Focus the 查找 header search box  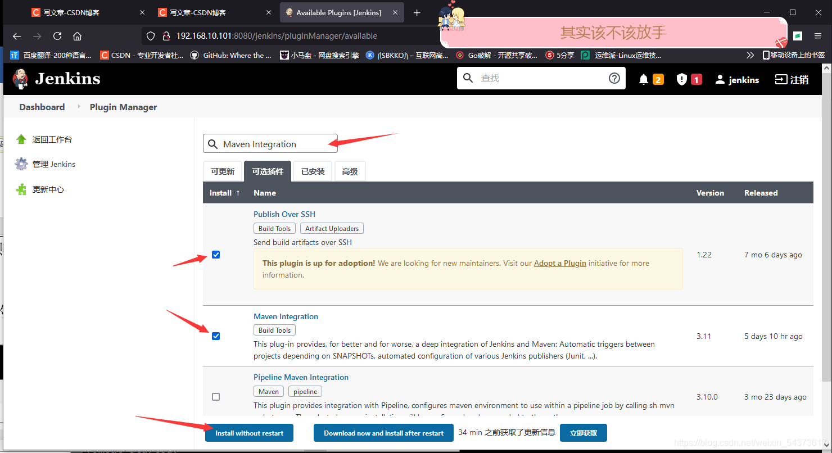[x=541, y=78]
